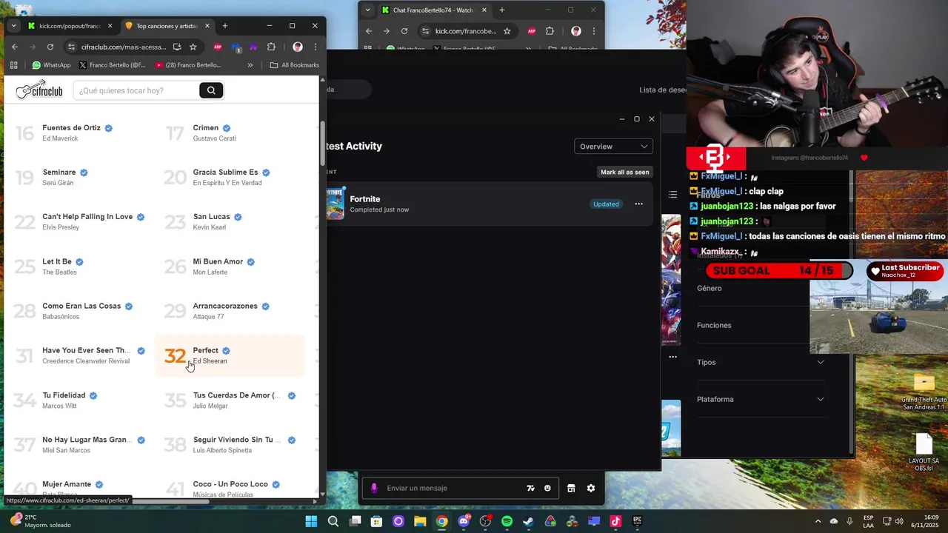
Task: Expand the Plataforma filter section
Action: pyautogui.click(x=761, y=399)
